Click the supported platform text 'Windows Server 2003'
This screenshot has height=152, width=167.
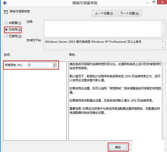tap(60, 42)
